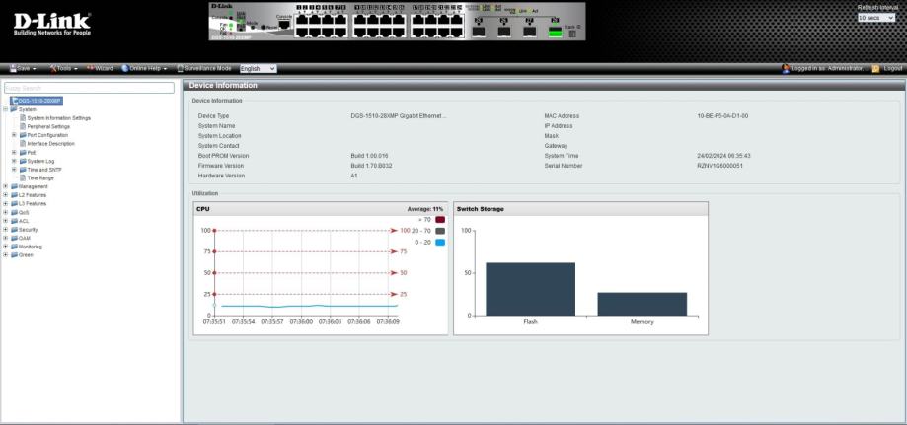The width and height of the screenshot is (907, 425).
Task: Switch to Surveillance Mode
Action: (205, 68)
